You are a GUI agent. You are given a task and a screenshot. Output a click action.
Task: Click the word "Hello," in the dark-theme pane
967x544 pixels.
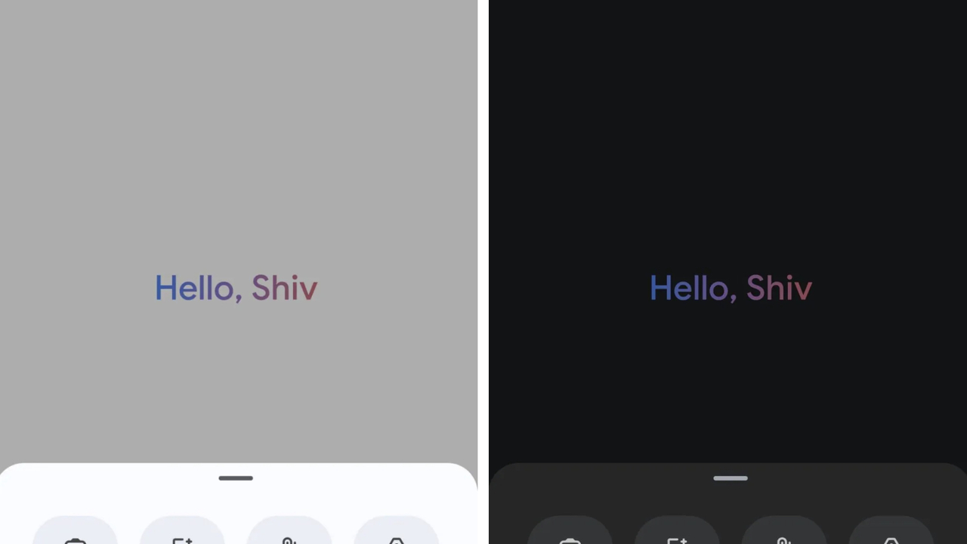point(693,289)
